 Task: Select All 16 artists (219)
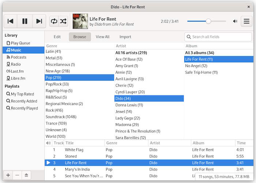tap(149, 53)
